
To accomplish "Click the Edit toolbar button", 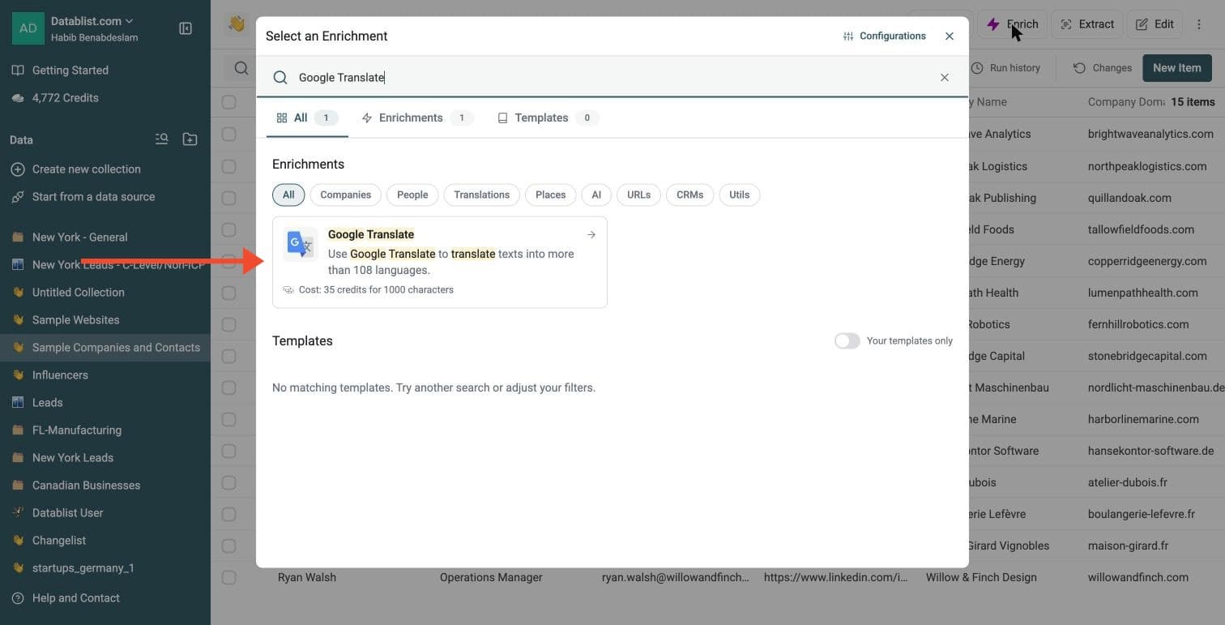I will tap(1155, 24).
